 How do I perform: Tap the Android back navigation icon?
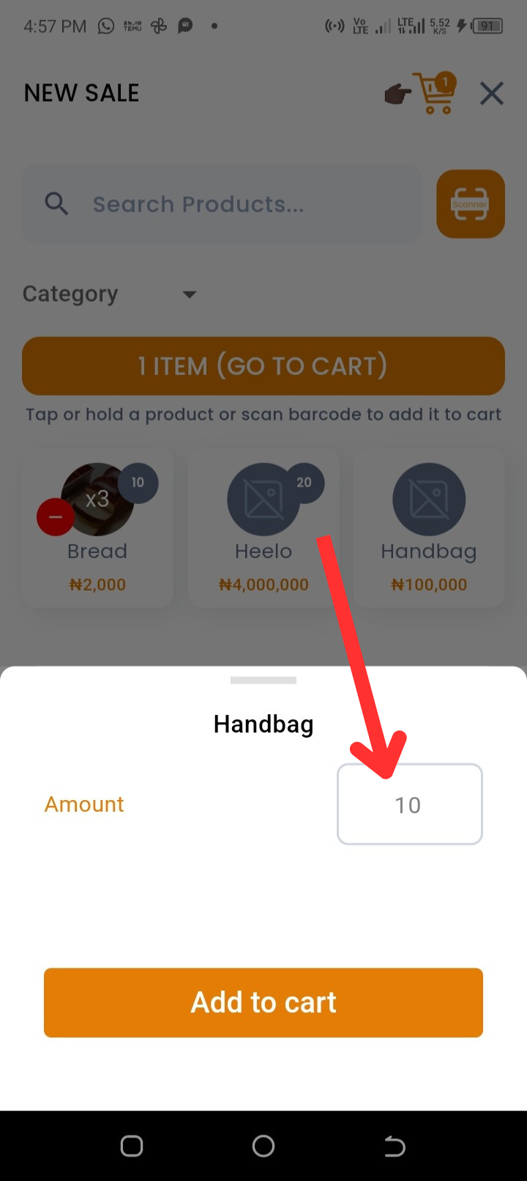tap(395, 1146)
